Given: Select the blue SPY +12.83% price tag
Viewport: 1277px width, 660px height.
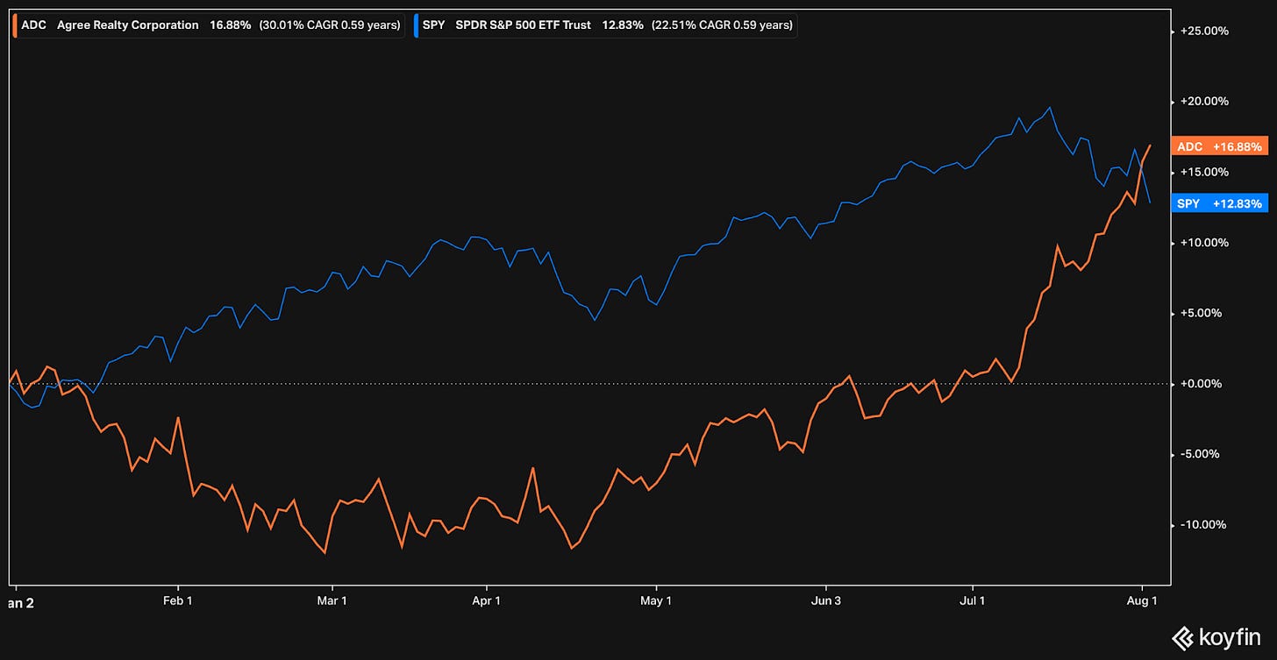Looking at the screenshot, I should (1219, 203).
